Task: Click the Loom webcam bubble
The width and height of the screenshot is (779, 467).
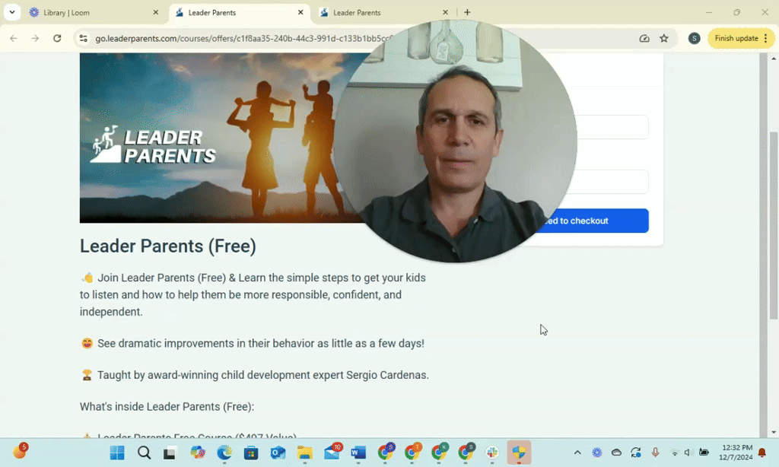Action: click(455, 141)
